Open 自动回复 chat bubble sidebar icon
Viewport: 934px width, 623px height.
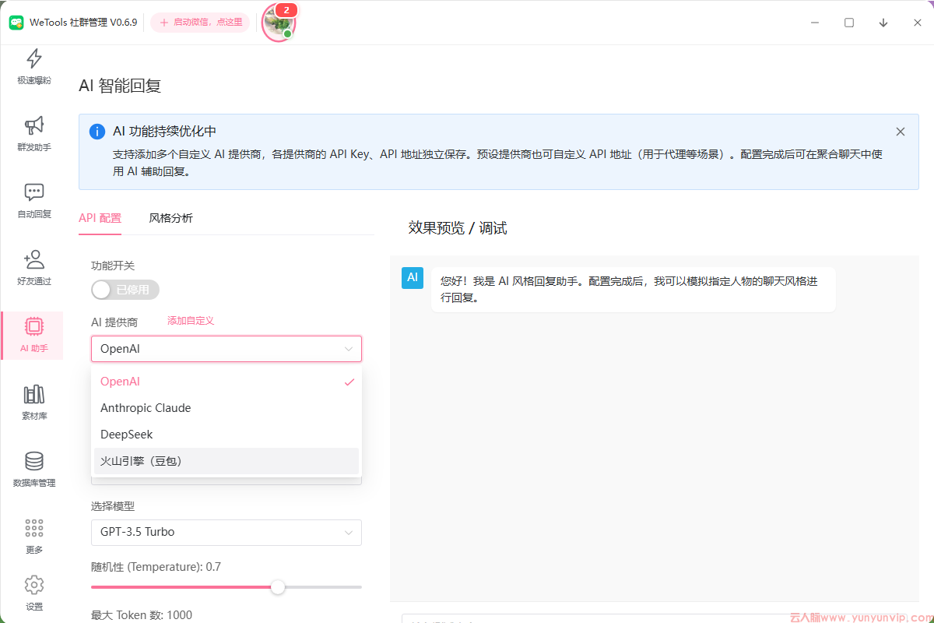tap(34, 192)
